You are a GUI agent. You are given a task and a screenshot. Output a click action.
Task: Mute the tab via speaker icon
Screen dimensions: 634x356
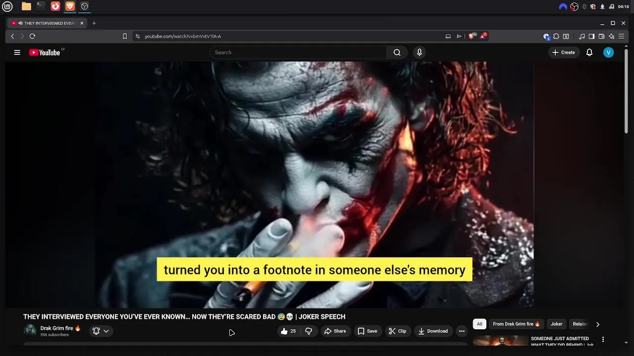20,23
